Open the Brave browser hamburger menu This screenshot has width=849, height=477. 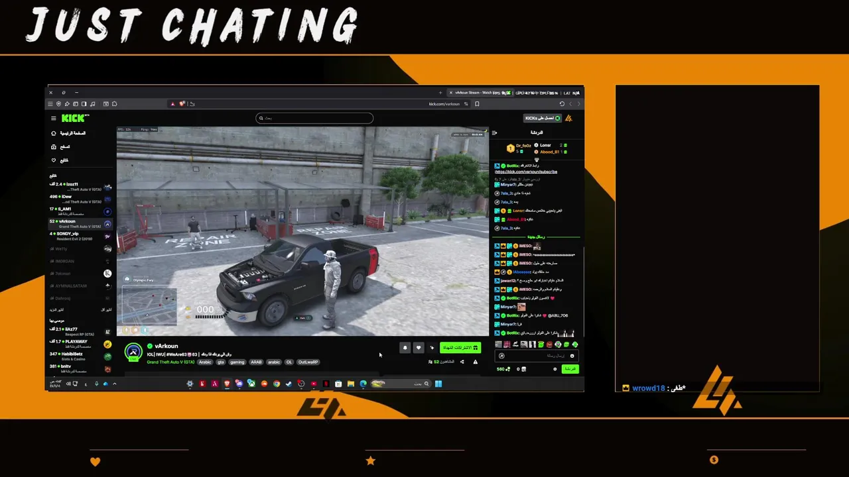[50, 104]
